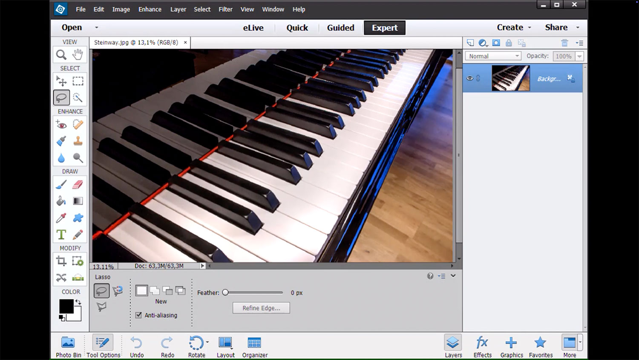Activate the Horizontal Type tool
Viewport: 639px width, 360px height.
pyautogui.click(x=61, y=235)
